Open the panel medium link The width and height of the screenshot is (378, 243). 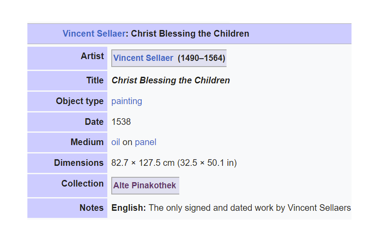(x=146, y=142)
